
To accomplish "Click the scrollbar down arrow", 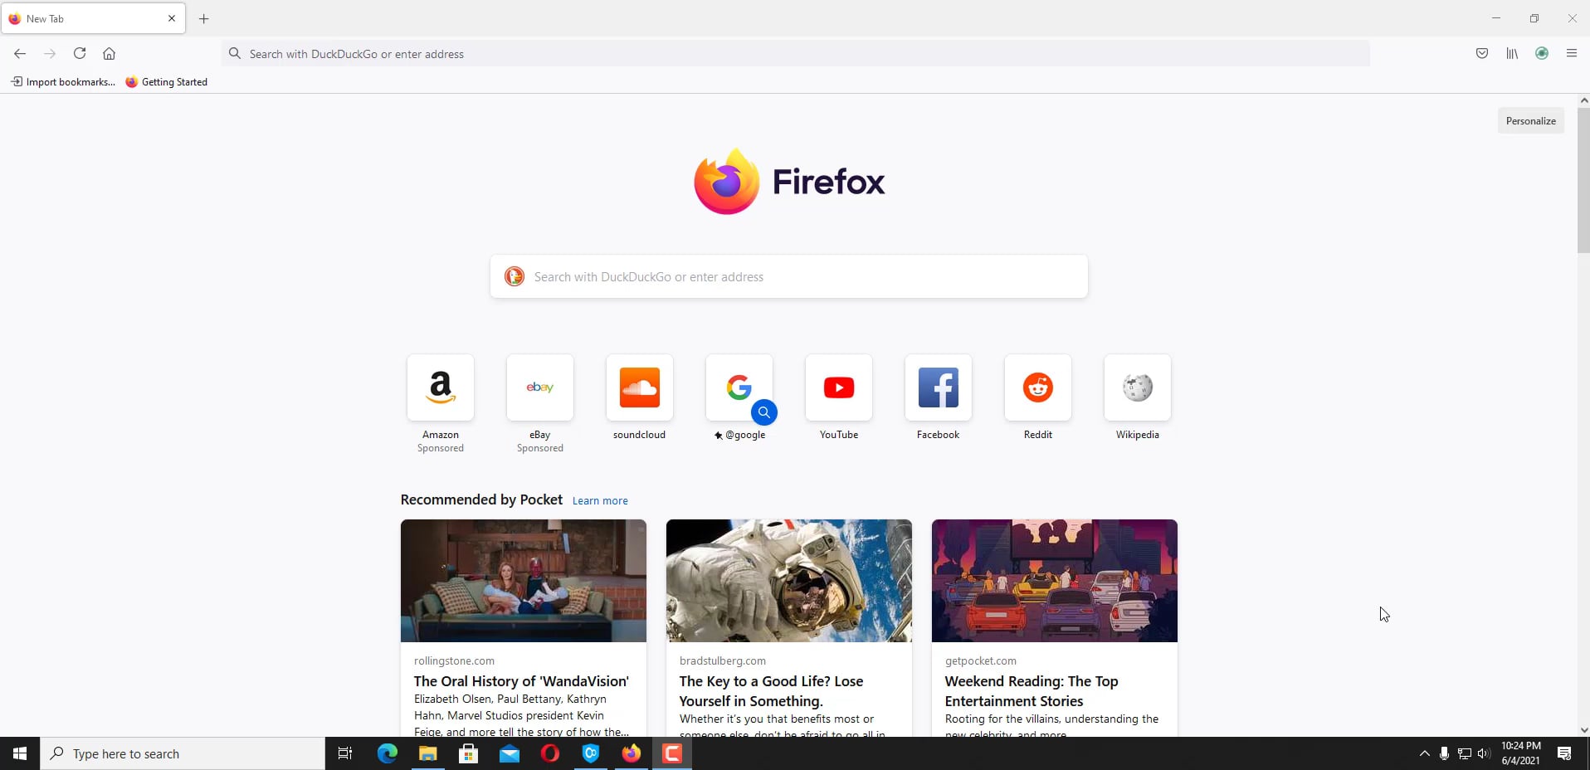I will click(x=1583, y=730).
